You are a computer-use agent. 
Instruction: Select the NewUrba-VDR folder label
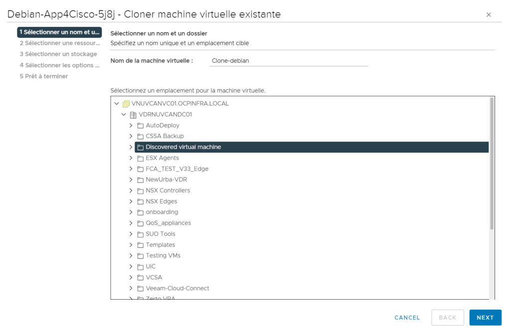[166, 180]
